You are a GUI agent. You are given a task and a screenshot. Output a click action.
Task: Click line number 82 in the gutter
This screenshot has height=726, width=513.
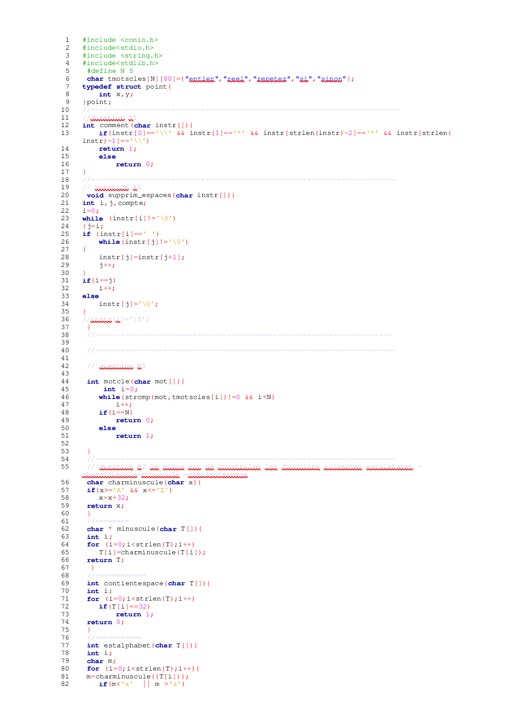[x=66, y=684]
